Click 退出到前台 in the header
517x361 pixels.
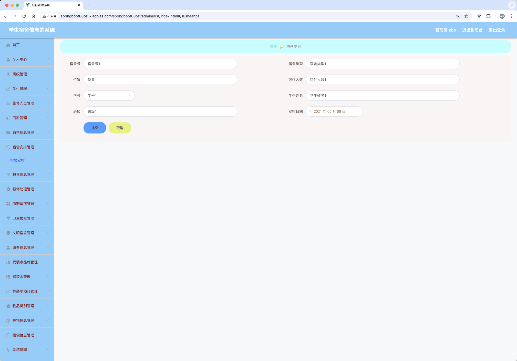(x=472, y=30)
